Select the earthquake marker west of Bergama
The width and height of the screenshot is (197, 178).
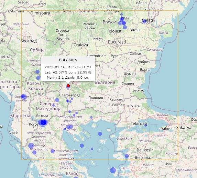(127, 156)
